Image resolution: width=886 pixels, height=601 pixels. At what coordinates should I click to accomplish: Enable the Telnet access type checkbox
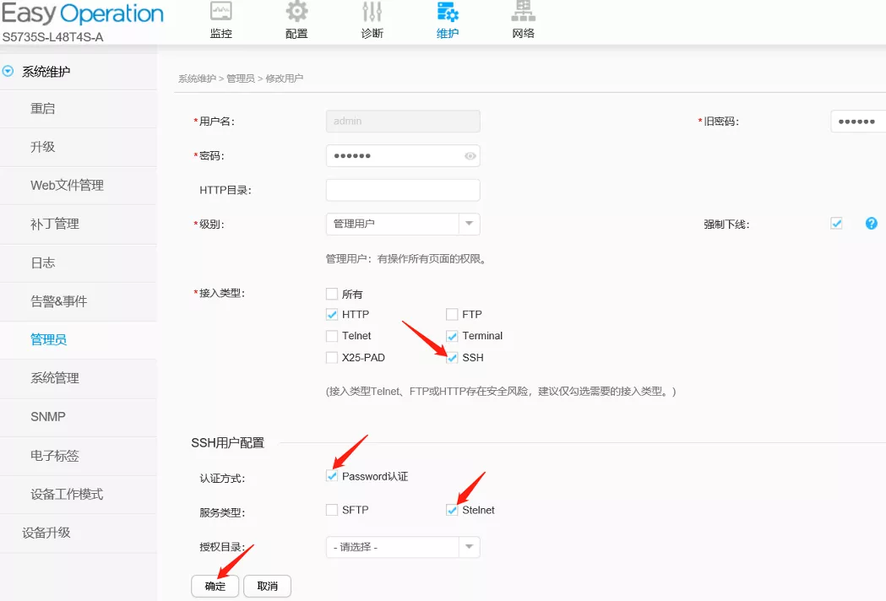pos(332,336)
